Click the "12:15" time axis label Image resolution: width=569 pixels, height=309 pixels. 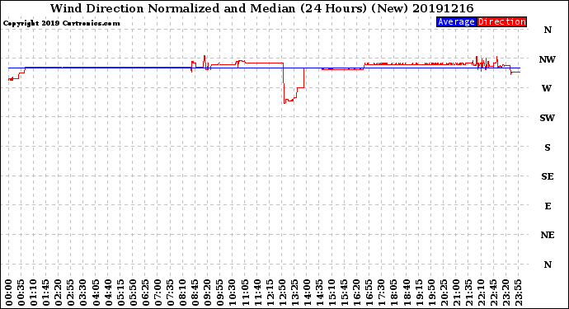click(270, 293)
